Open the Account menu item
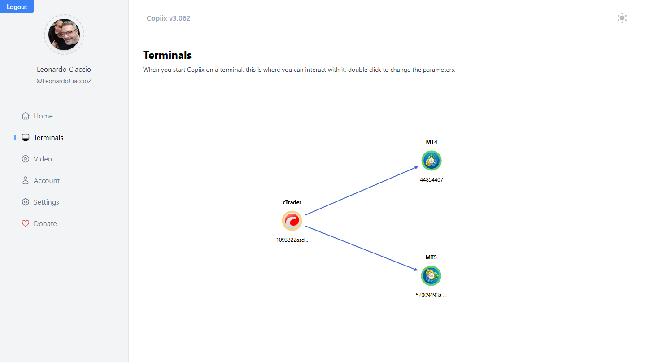645x362 pixels. (47, 180)
